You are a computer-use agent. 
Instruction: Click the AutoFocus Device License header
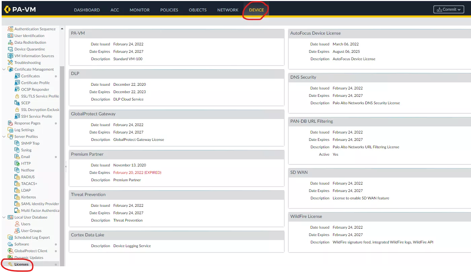379,33
